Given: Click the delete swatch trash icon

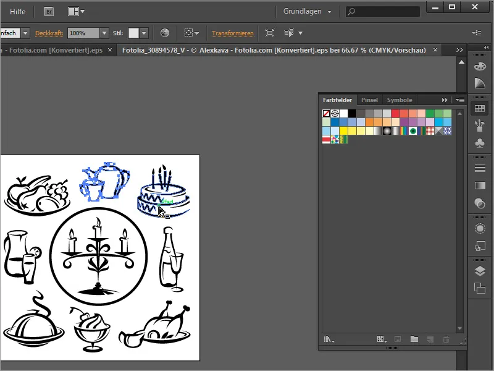Looking at the screenshot, I should click(446, 339).
